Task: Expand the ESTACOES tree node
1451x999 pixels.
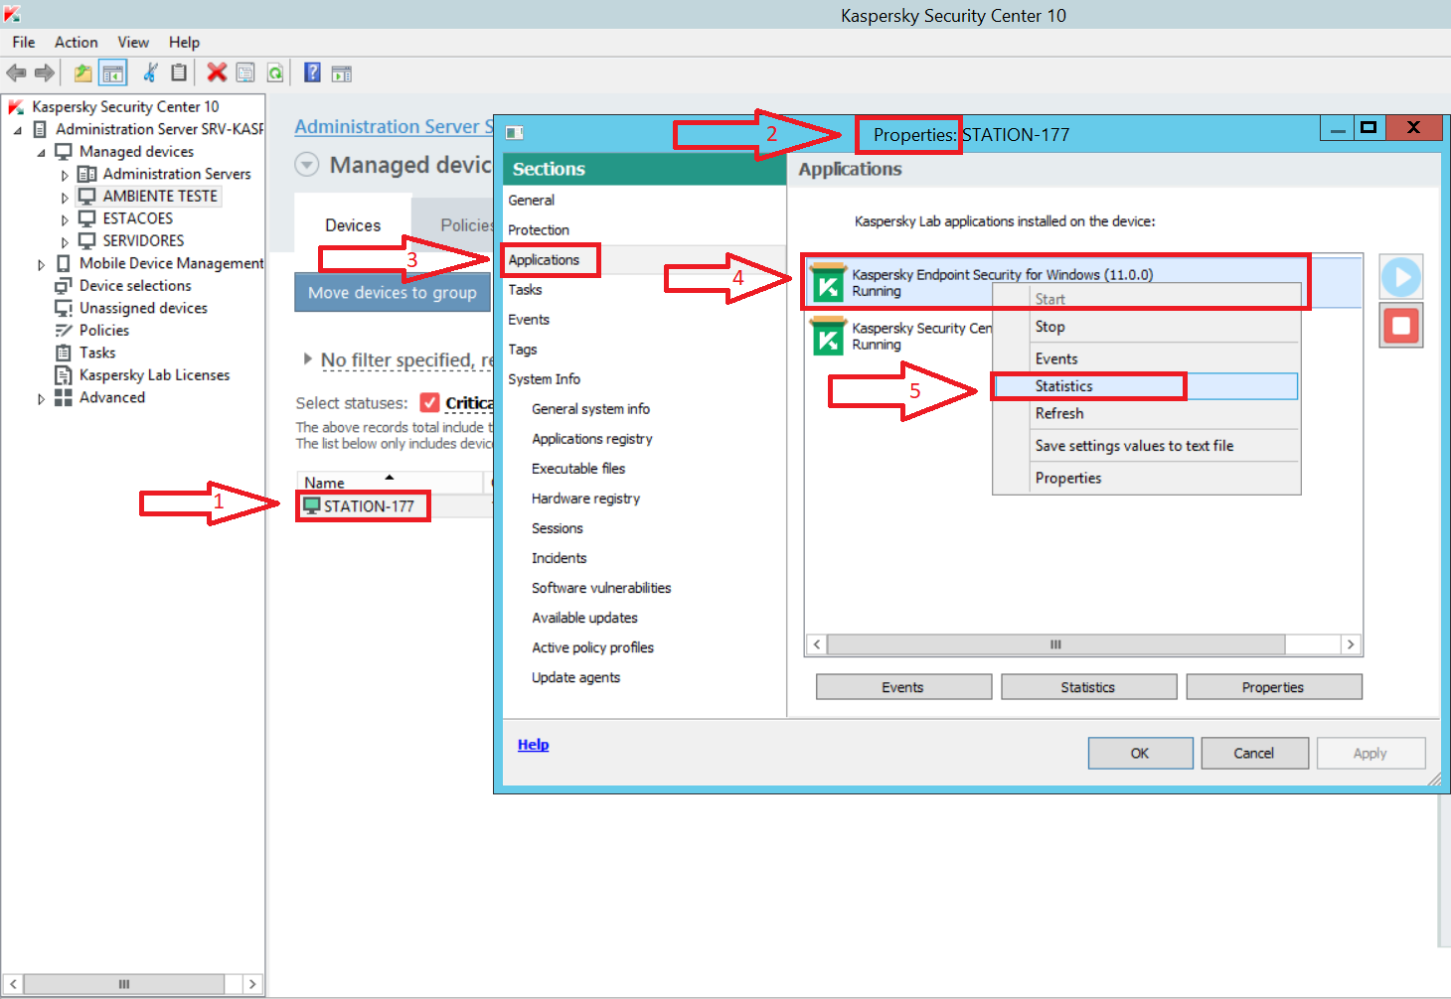Action: 65,219
